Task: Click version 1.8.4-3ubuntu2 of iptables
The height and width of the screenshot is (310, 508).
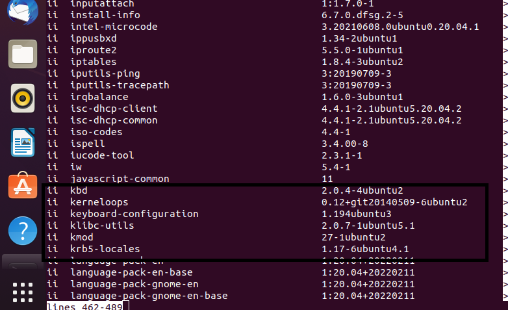Action: 362,62
